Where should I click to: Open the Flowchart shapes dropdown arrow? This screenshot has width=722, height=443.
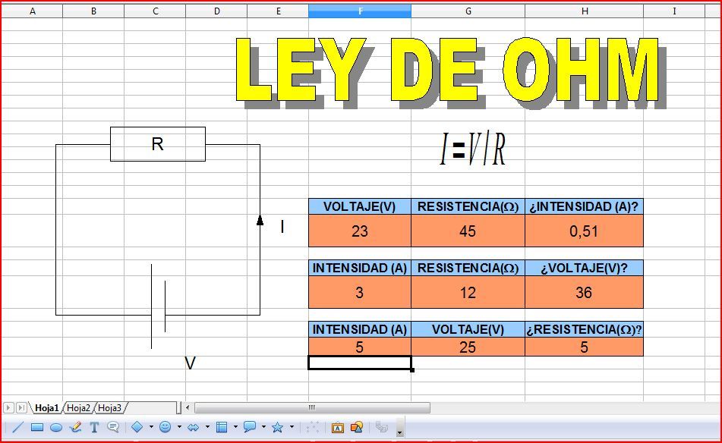click(x=235, y=427)
